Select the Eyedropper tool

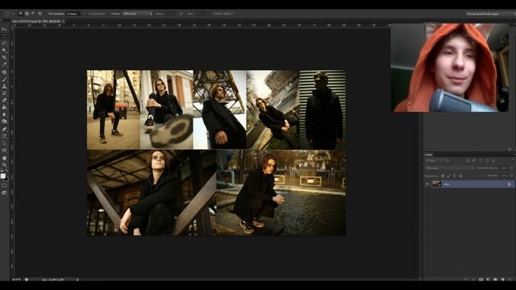[x=4, y=64]
